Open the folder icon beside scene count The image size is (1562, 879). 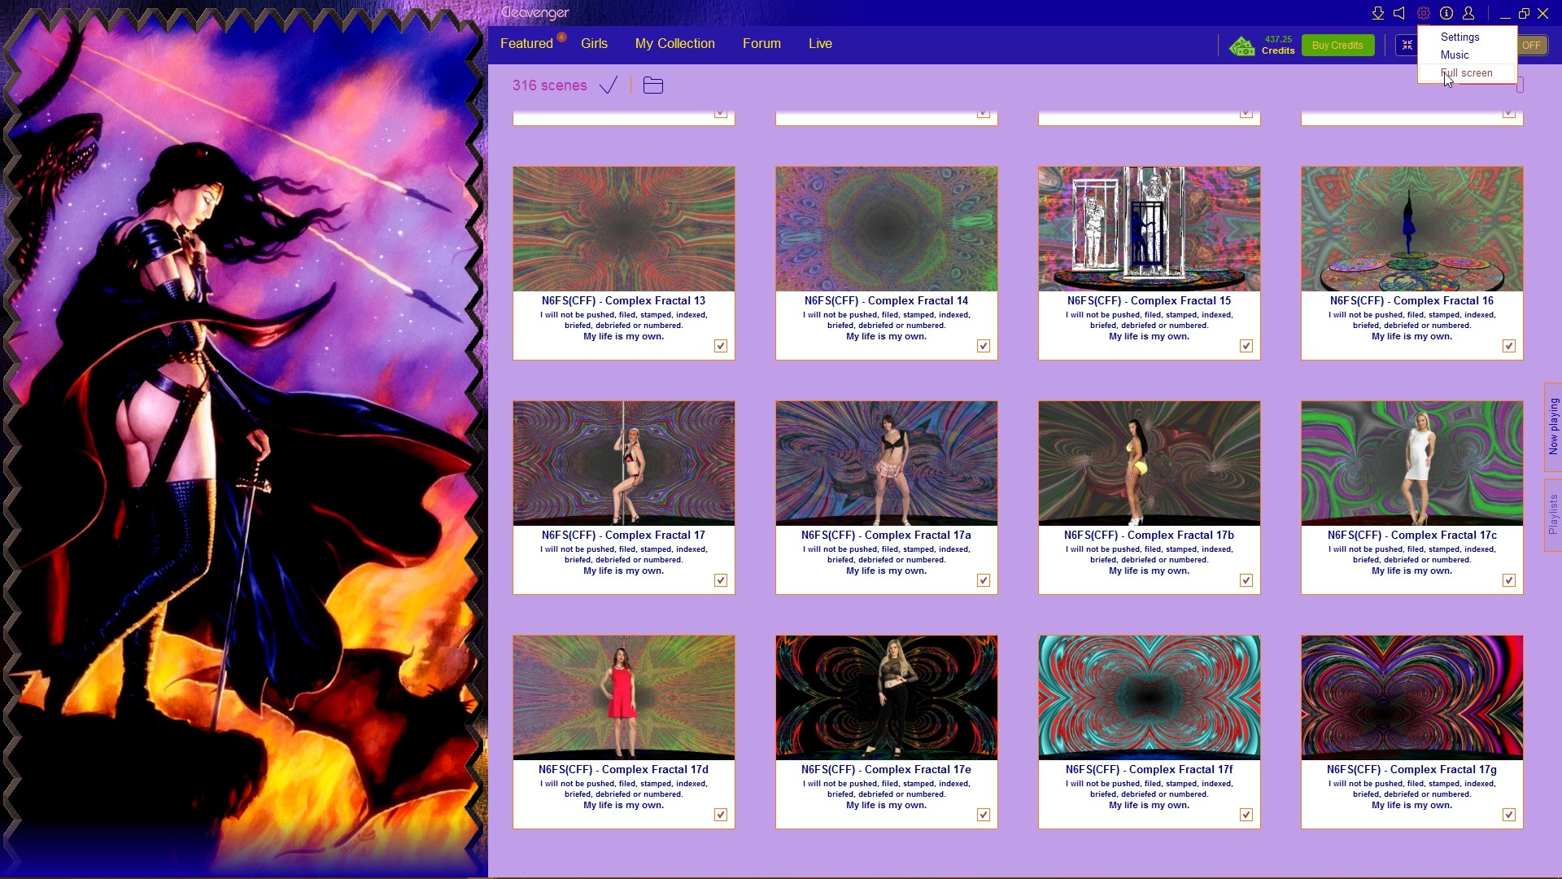653,85
